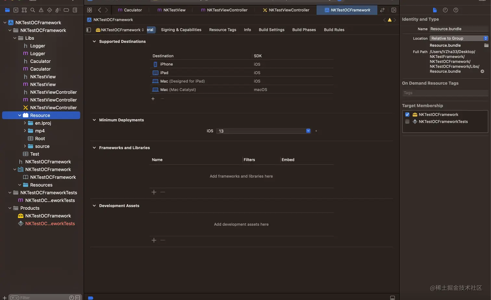Reveal Resource.bundle full path in Finder
This screenshot has height=300, width=491.
[482, 71]
